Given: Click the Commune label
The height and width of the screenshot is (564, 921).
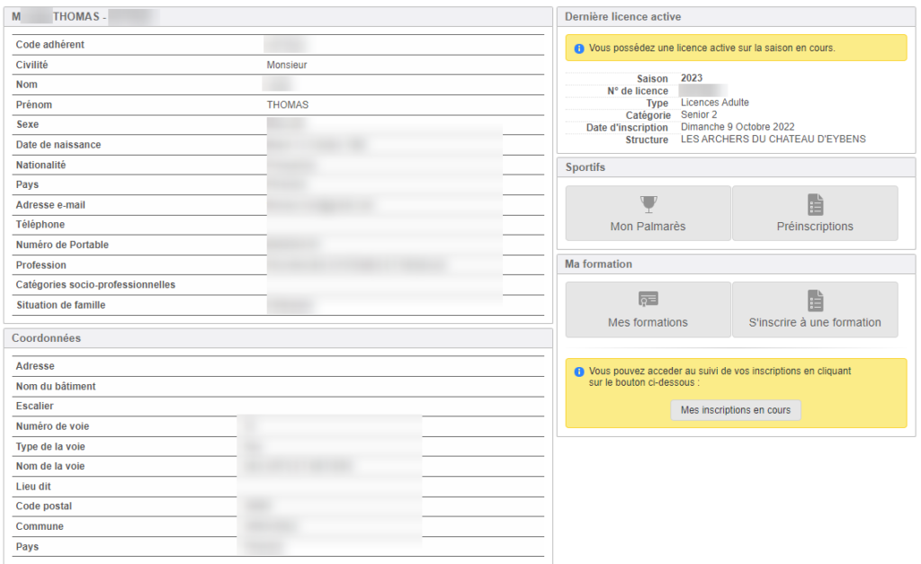Looking at the screenshot, I should [40, 527].
